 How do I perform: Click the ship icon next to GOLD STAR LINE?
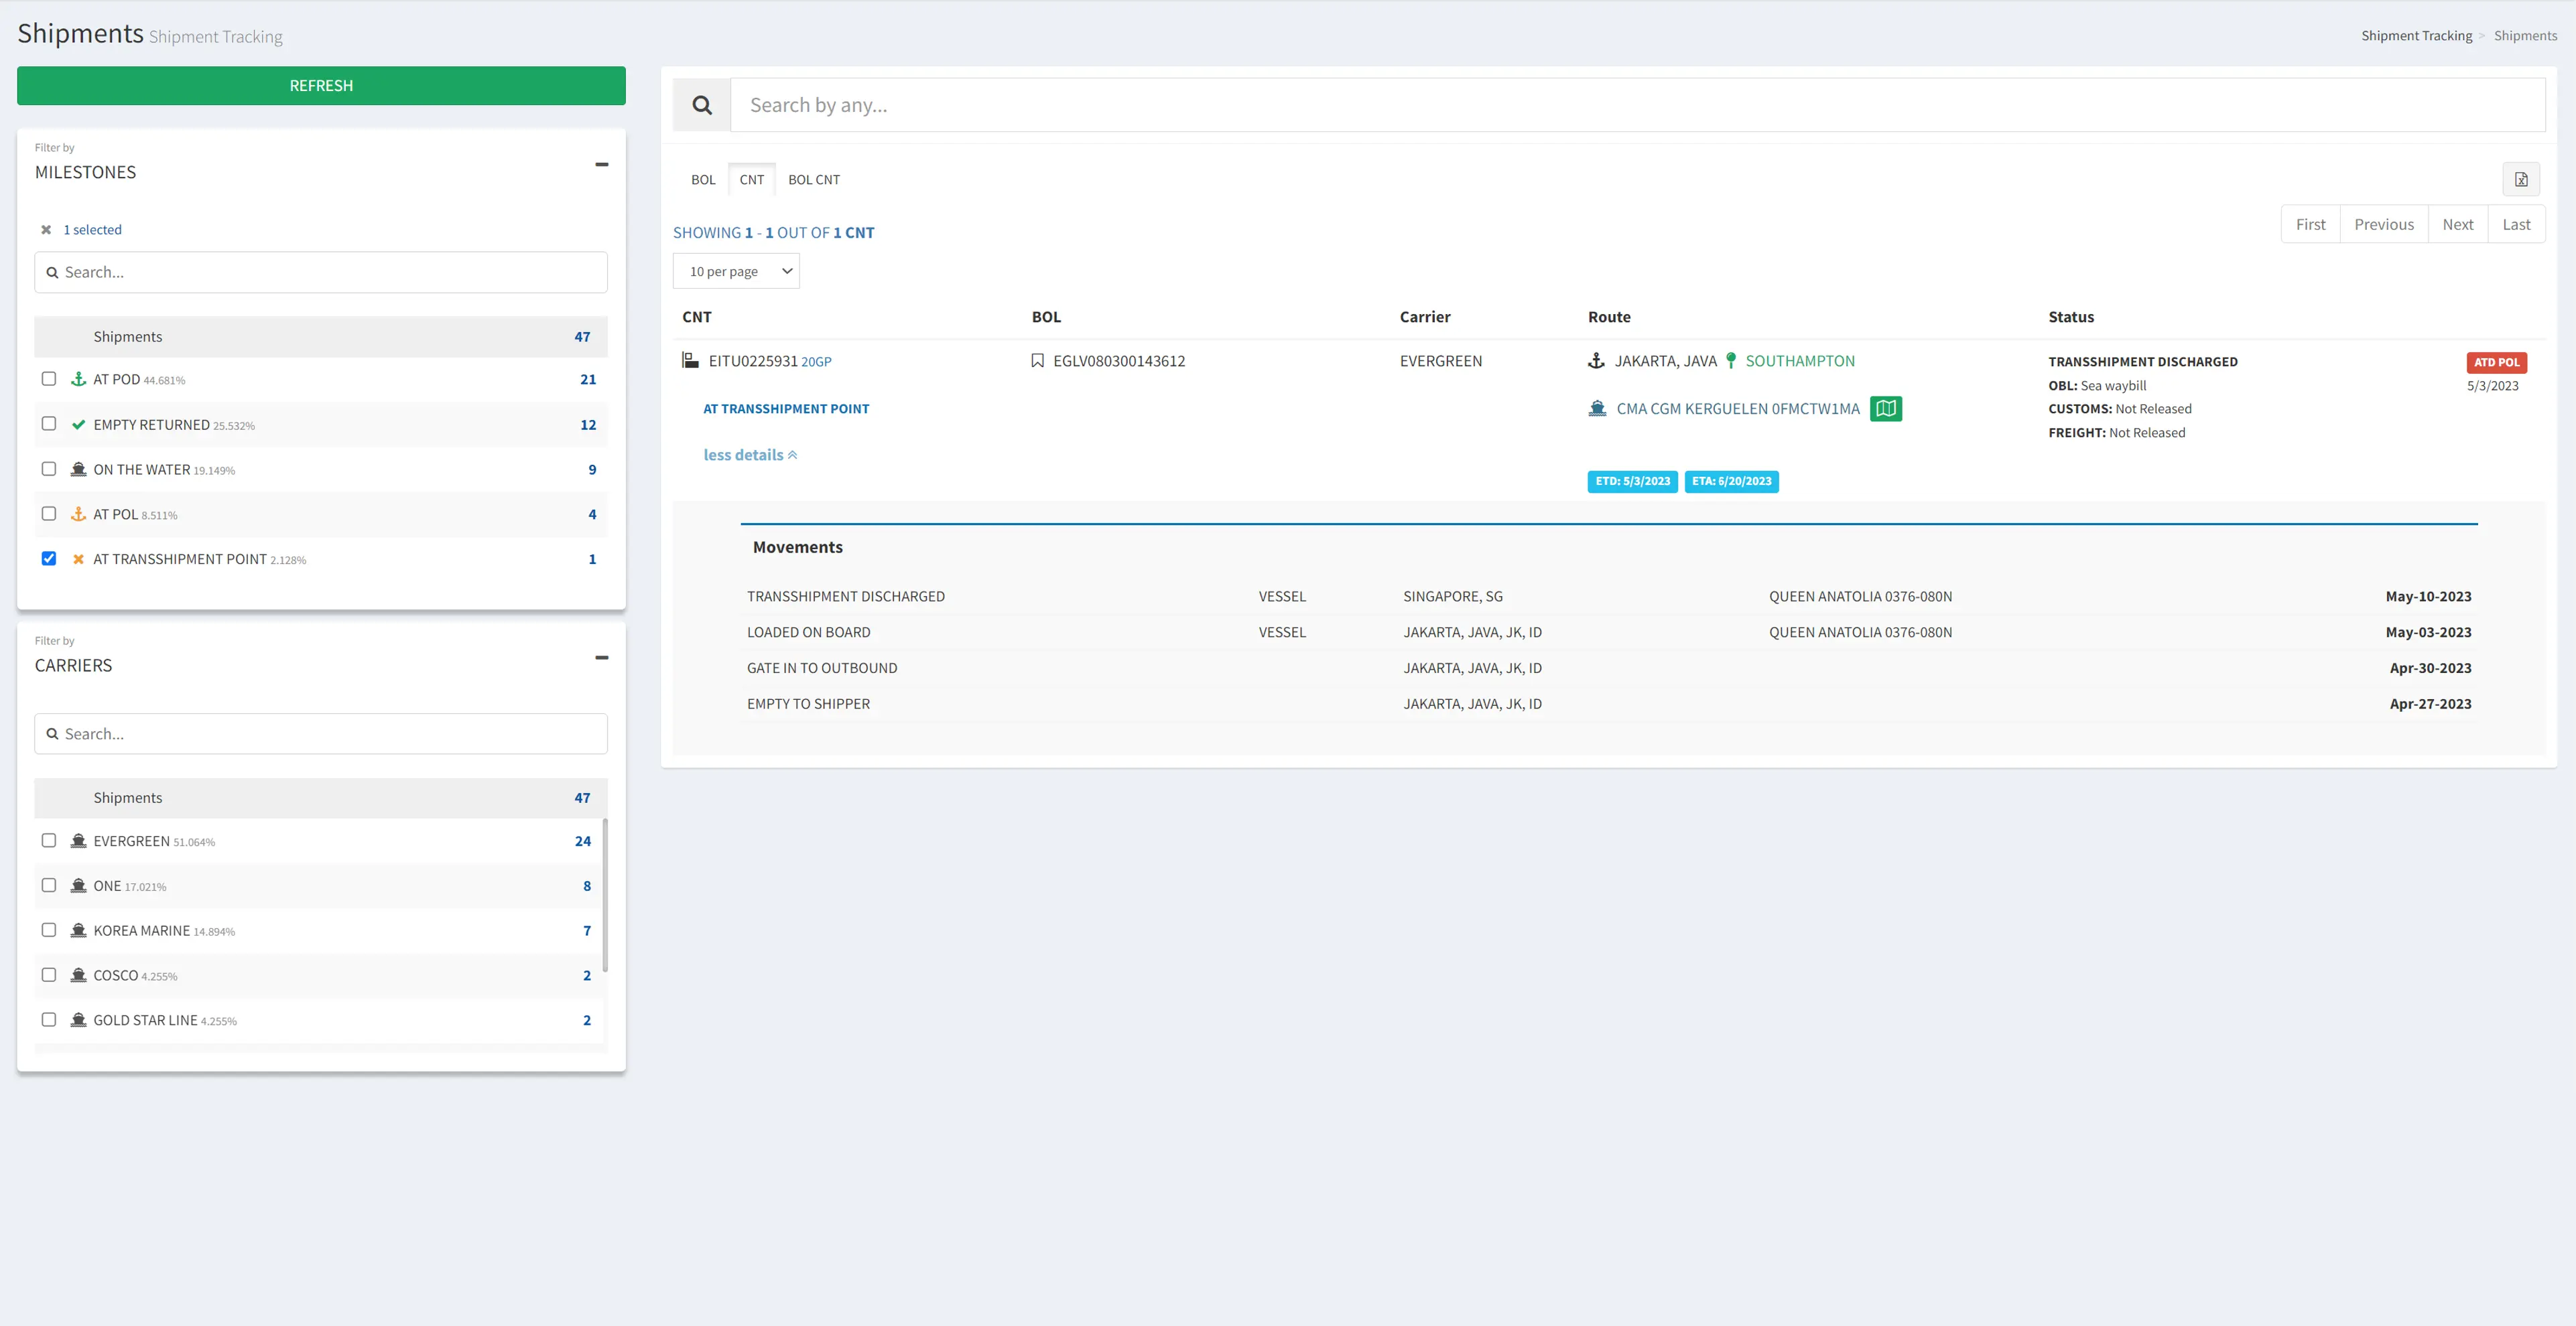[79, 1020]
